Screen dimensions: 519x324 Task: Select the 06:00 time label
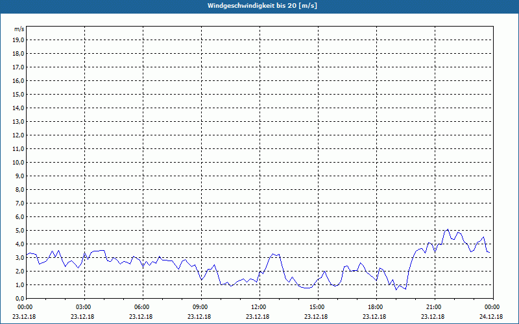[143, 307]
